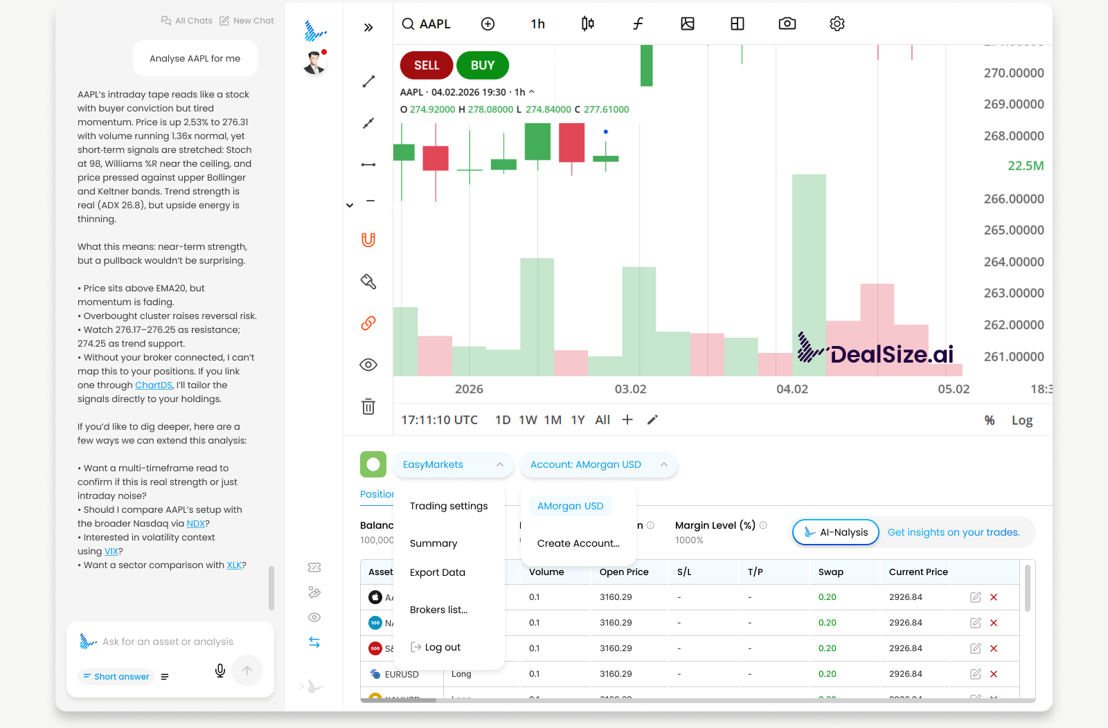The height and width of the screenshot is (728, 1108).
Task: Select the trend line drawing tool
Action: pyautogui.click(x=368, y=82)
